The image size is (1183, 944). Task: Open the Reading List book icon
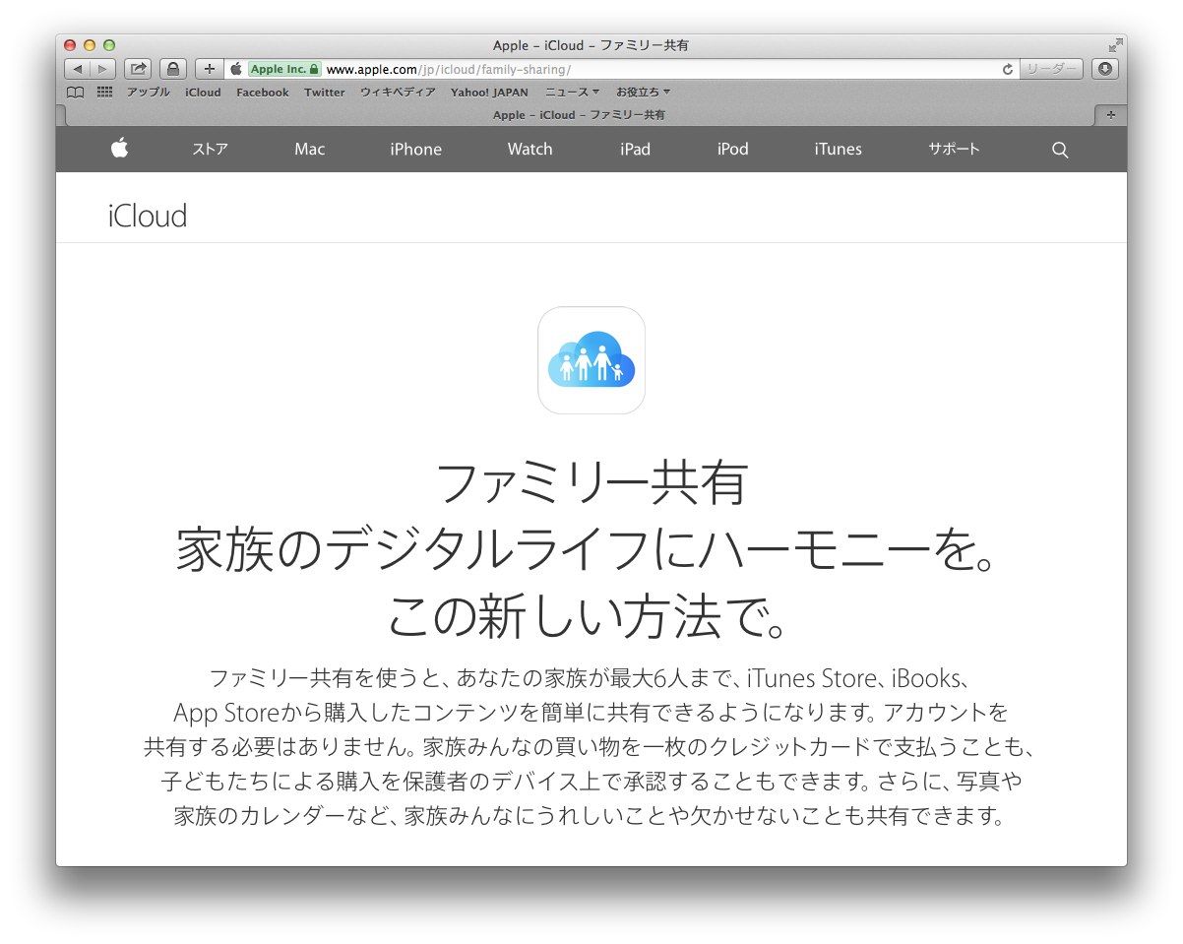(75, 92)
